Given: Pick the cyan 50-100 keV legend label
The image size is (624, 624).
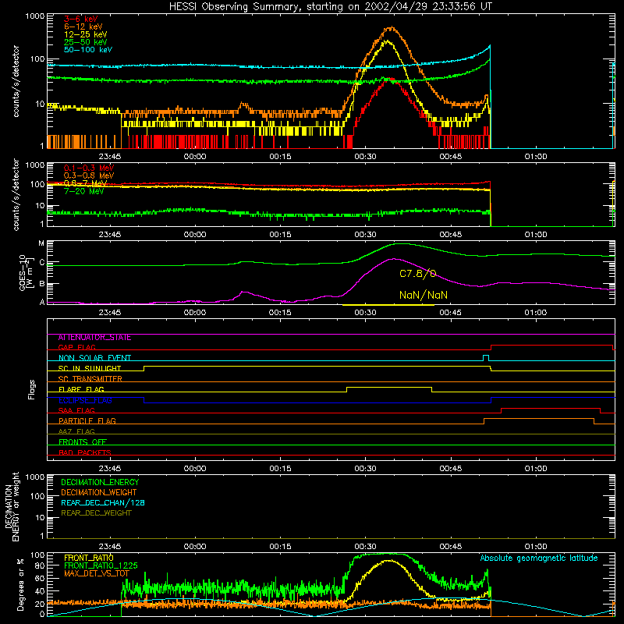Looking at the screenshot, I should tap(88, 49).
